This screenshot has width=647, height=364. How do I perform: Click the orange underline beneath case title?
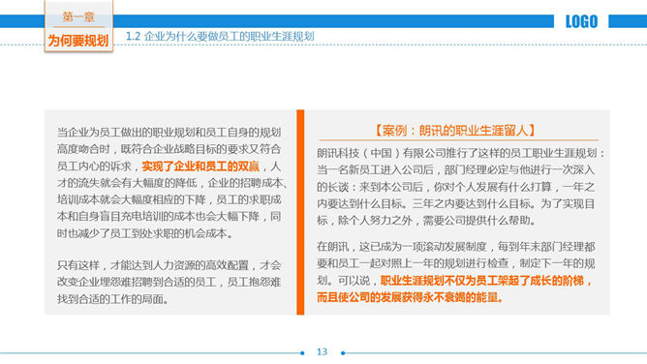[458, 140]
